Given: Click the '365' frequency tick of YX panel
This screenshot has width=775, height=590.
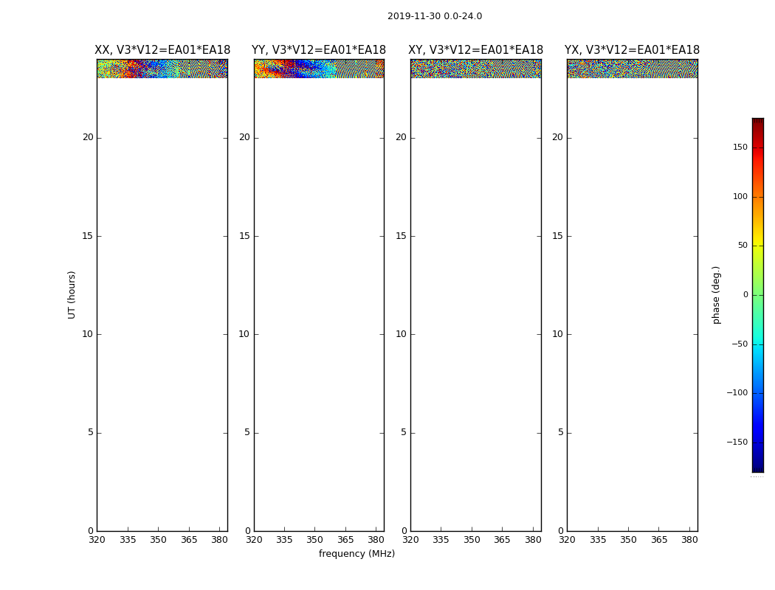Looking at the screenshot, I should click(x=659, y=540).
